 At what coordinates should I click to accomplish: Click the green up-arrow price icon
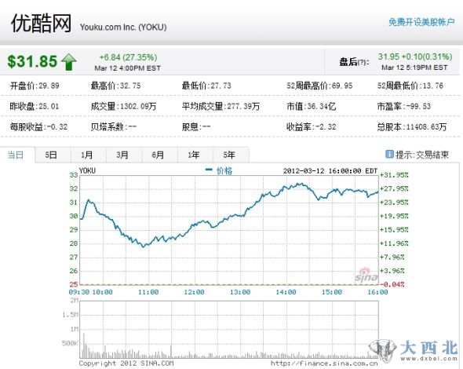click(x=69, y=62)
